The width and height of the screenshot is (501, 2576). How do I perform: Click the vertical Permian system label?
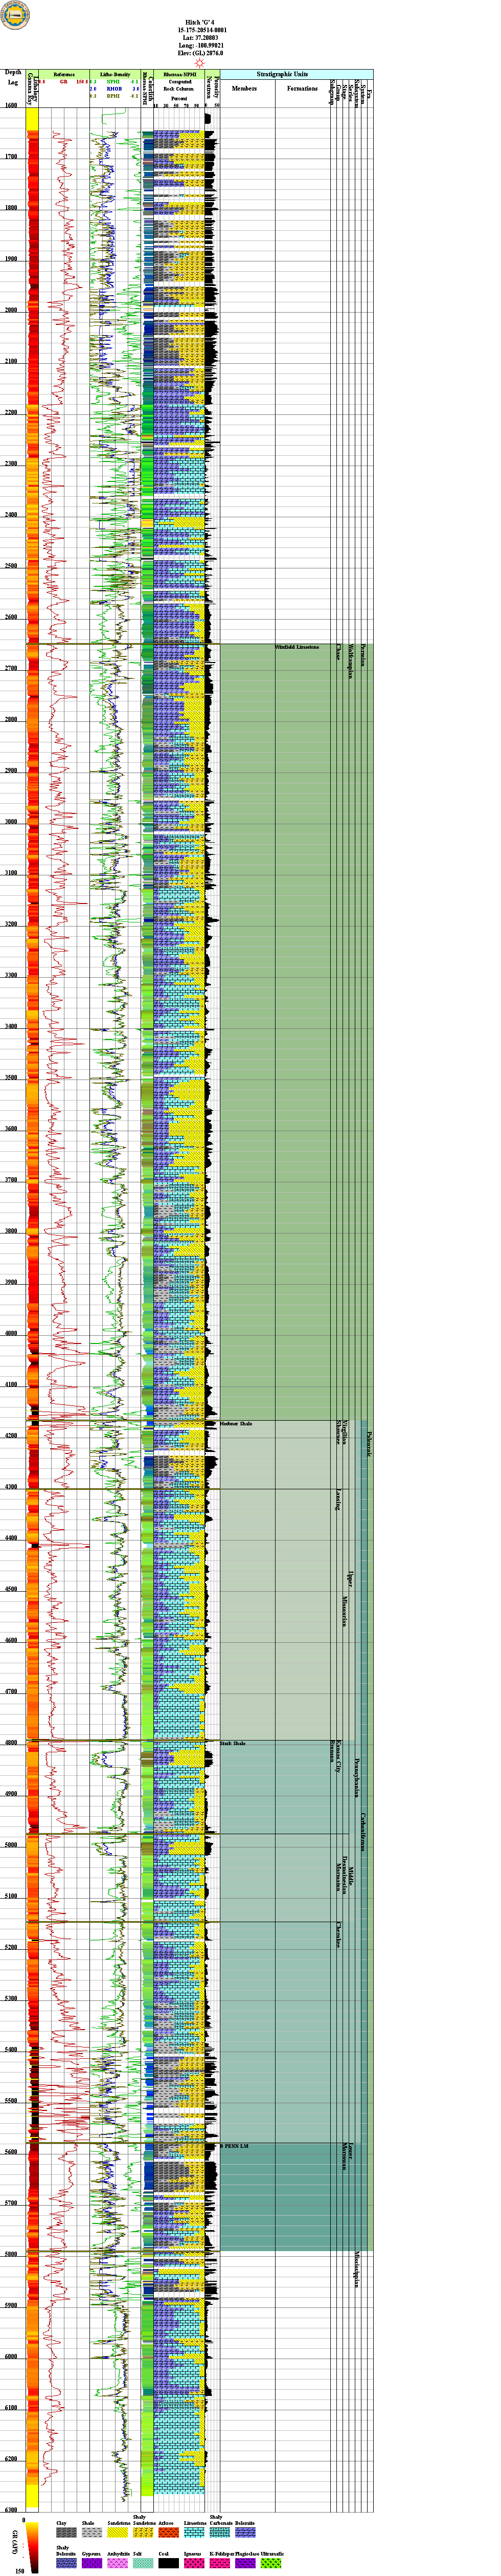pos(363,655)
